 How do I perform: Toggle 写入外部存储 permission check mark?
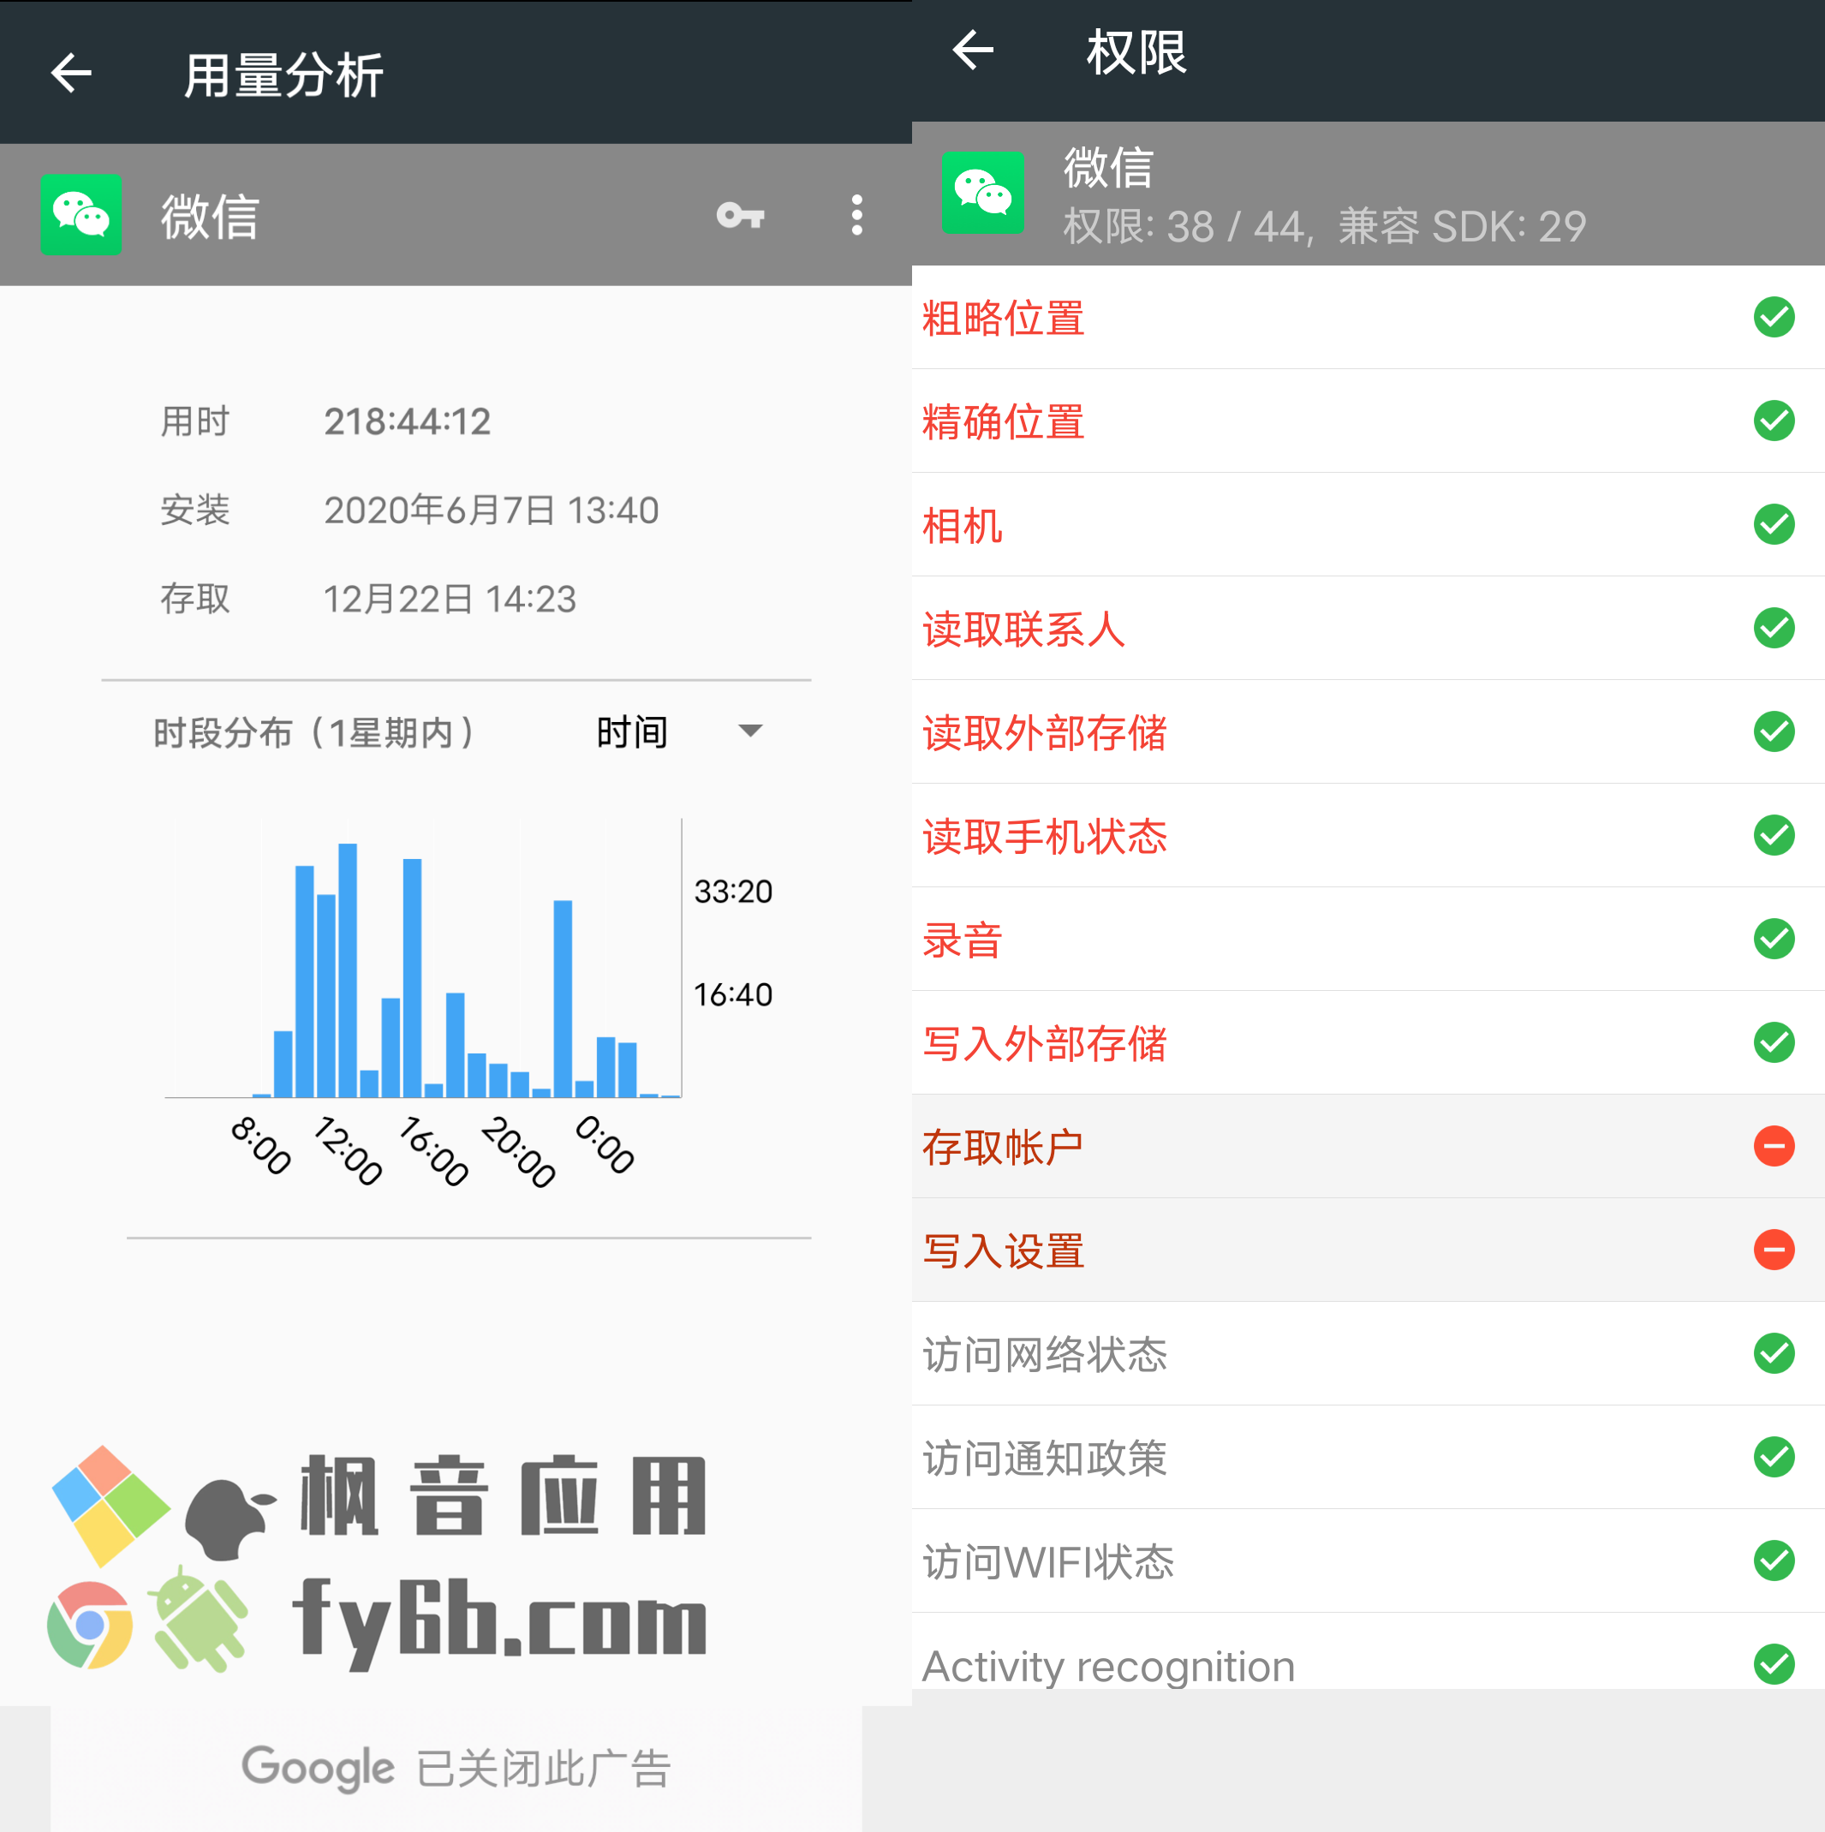[x=1774, y=1042]
